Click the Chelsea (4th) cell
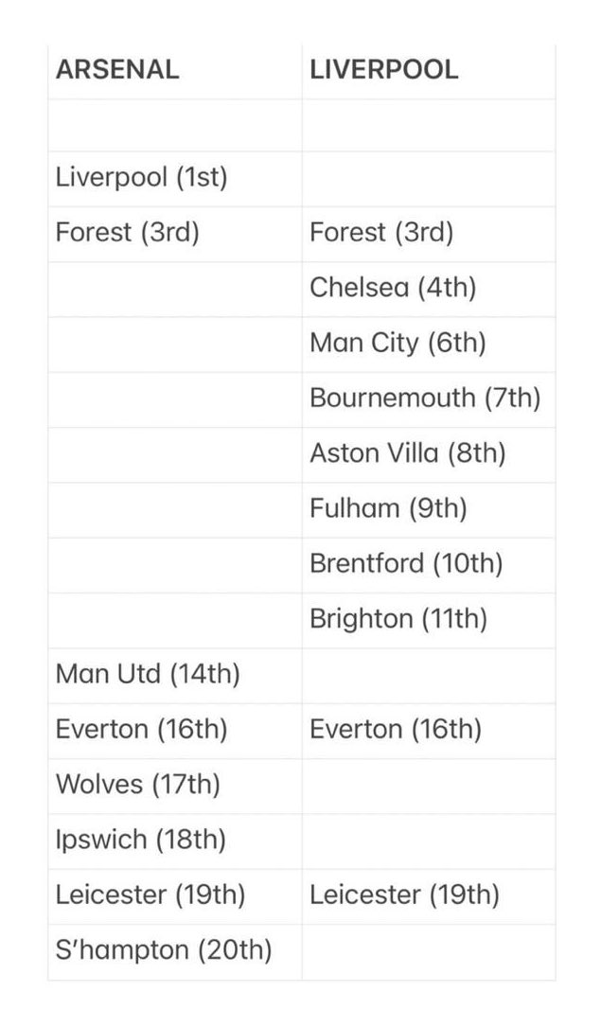 tap(392, 288)
